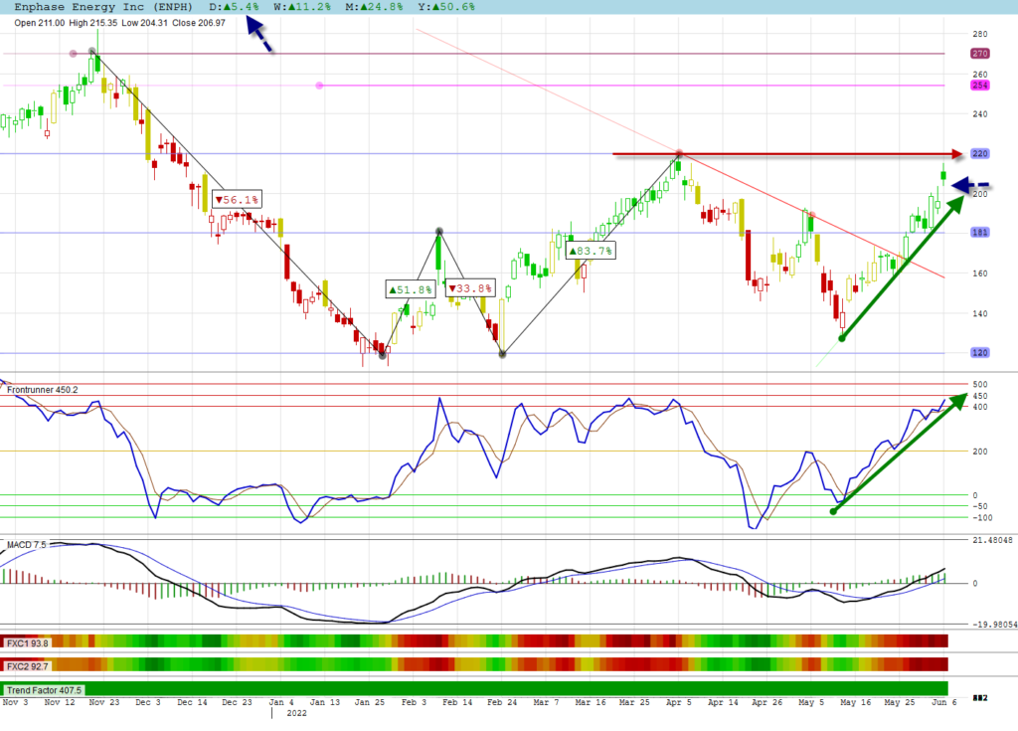This screenshot has width=1018, height=731.
Task: Select the magenta 254 price level tag
Action: click(x=979, y=86)
